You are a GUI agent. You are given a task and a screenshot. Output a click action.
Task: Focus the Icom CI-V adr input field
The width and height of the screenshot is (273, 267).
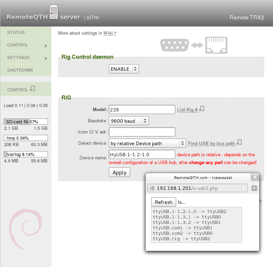142,132
